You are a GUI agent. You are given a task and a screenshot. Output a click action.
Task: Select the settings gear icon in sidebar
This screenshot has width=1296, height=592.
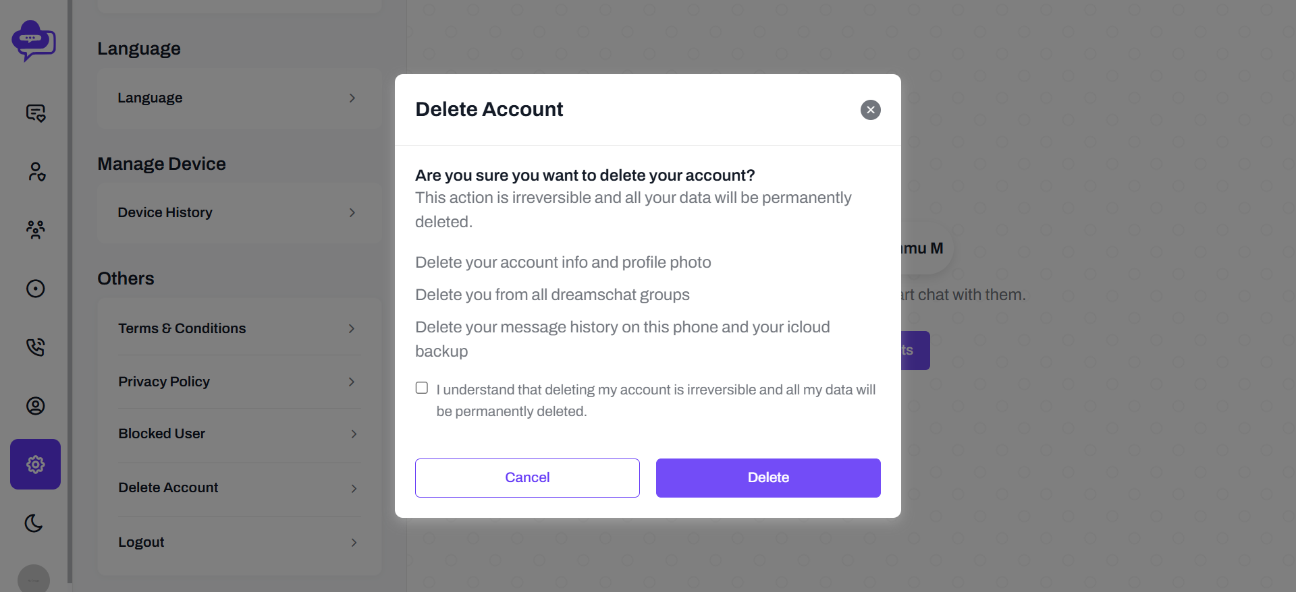click(35, 465)
